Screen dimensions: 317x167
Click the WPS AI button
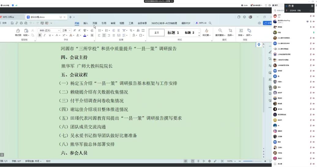point(201,23)
